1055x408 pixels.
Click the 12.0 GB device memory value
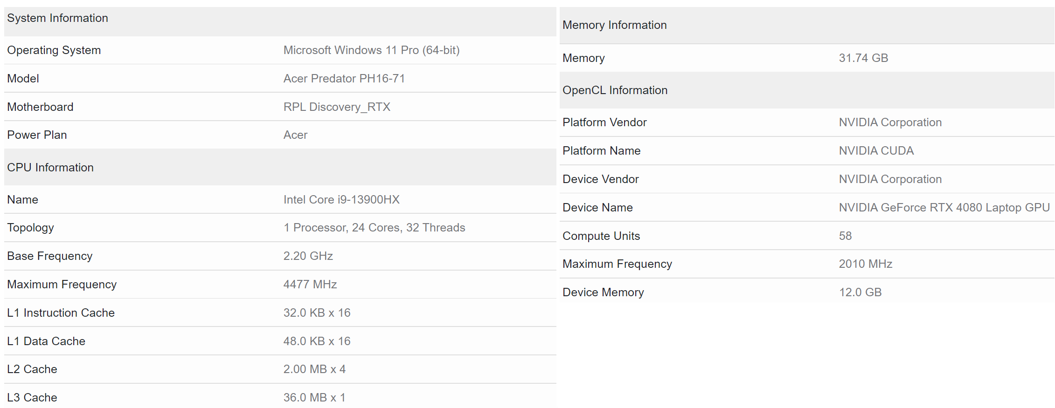(x=860, y=292)
